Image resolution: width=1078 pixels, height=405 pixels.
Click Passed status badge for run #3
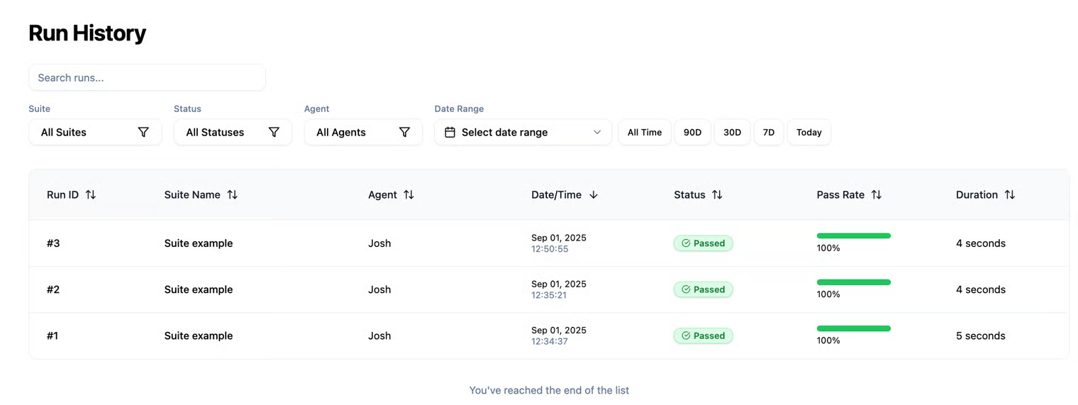pyautogui.click(x=703, y=243)
